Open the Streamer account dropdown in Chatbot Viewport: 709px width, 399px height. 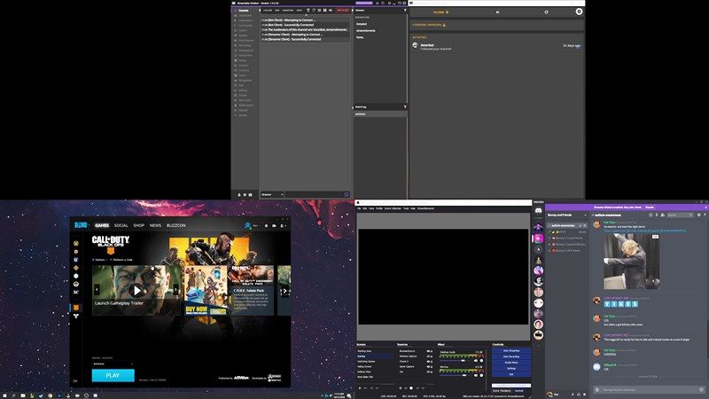click(272, 194)
